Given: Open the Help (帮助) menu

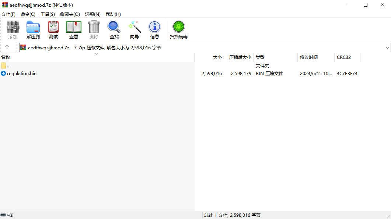Looking at the screenshot, I should coord(113,14).
